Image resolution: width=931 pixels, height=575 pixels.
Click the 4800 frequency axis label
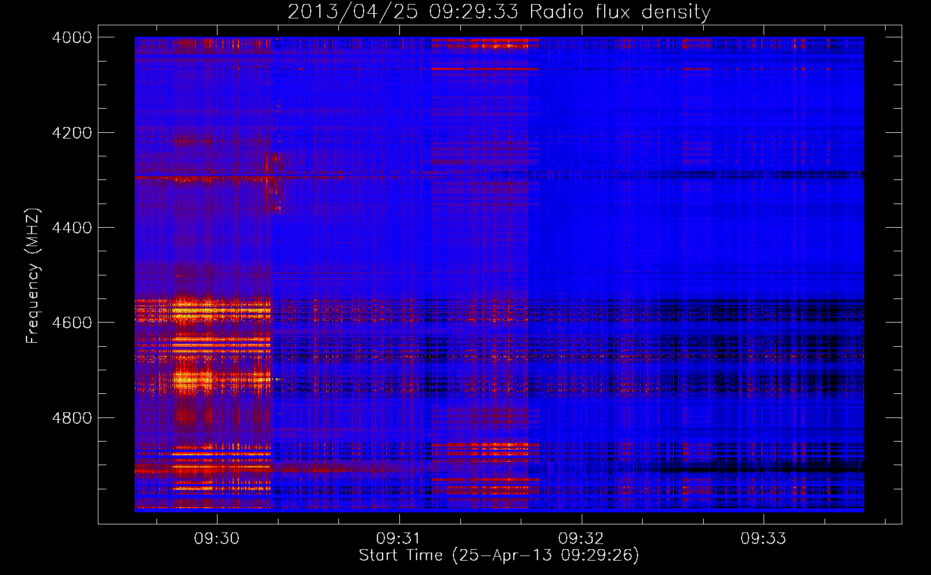point(72,418)
